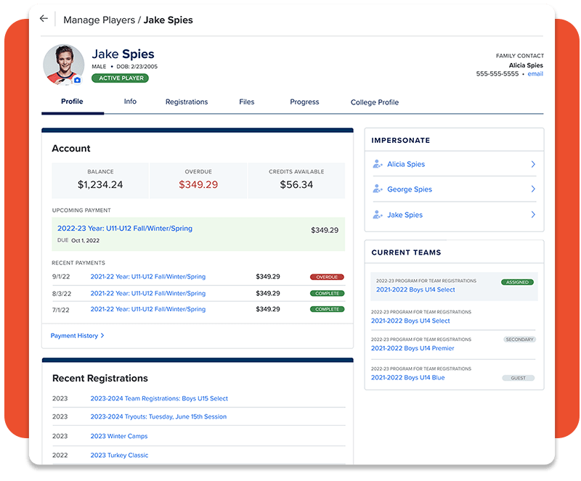Open the Files tab

pos(247,102)
